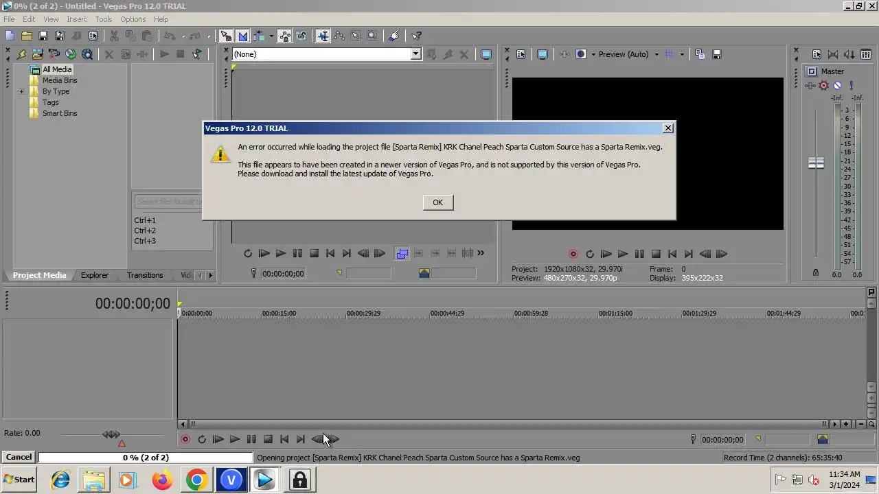This screenshot has width=879, height=494.
Task: Click Trimmer Play button
Action: pyautogui.click(x=281, y=254)
